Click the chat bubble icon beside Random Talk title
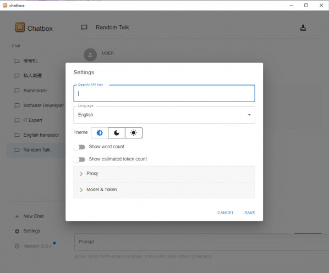Image resolution: width=329 pixels, height=273 pixels. (84, 27)
